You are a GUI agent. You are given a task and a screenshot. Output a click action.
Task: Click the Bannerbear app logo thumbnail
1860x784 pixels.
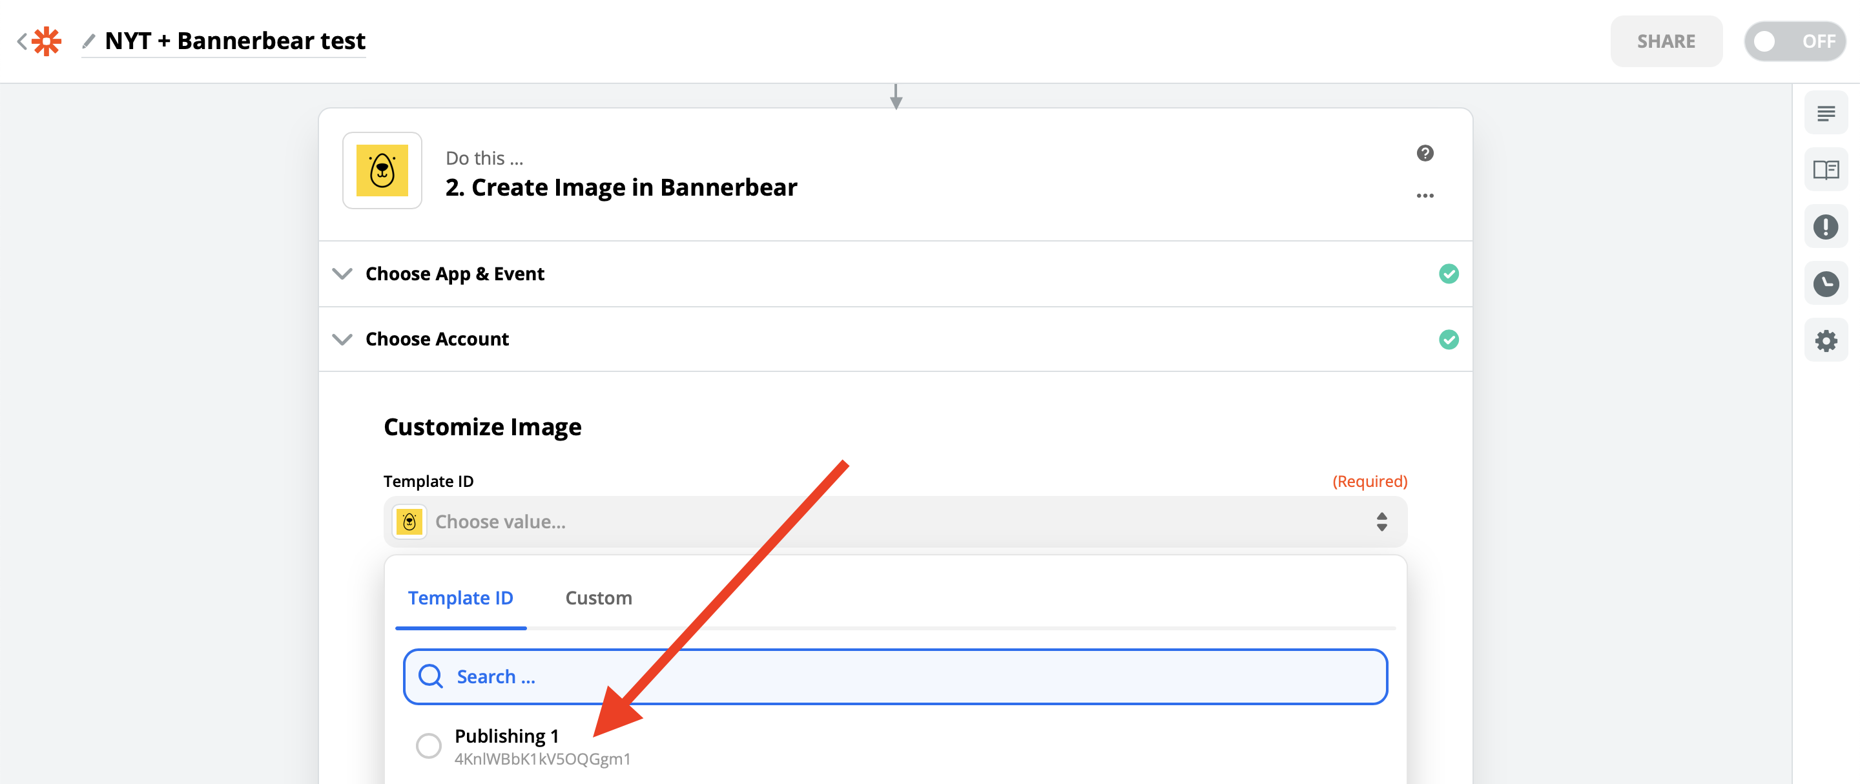(382, 171)
